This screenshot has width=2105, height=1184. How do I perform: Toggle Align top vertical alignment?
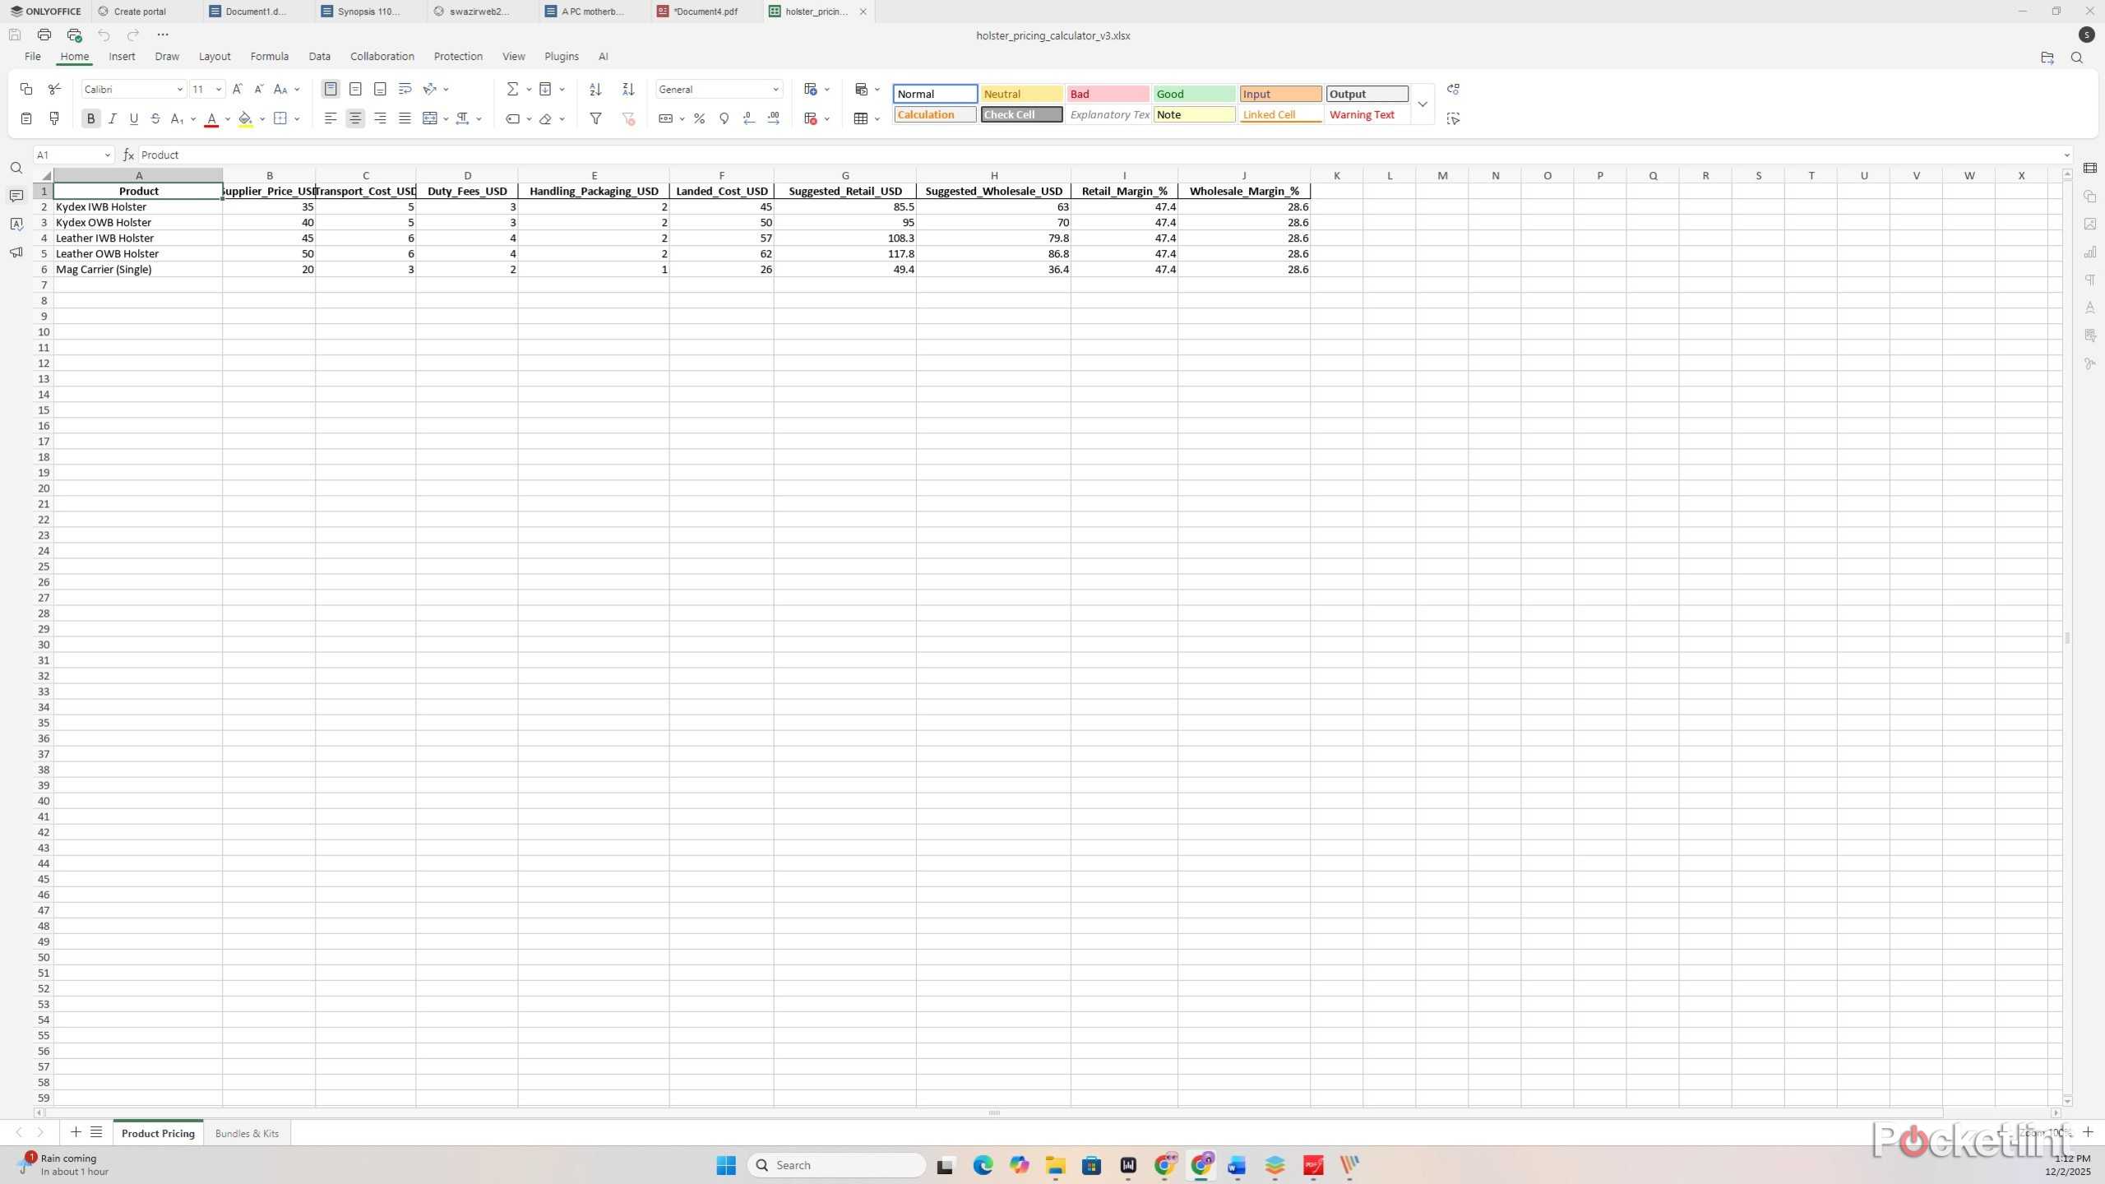(331, 89)
